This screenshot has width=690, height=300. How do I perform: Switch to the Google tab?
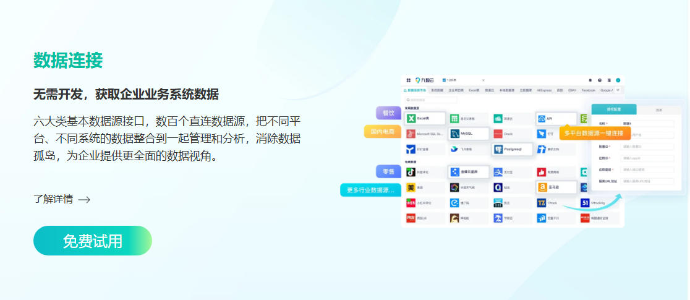pyautogui.click(x=607, y=90)
